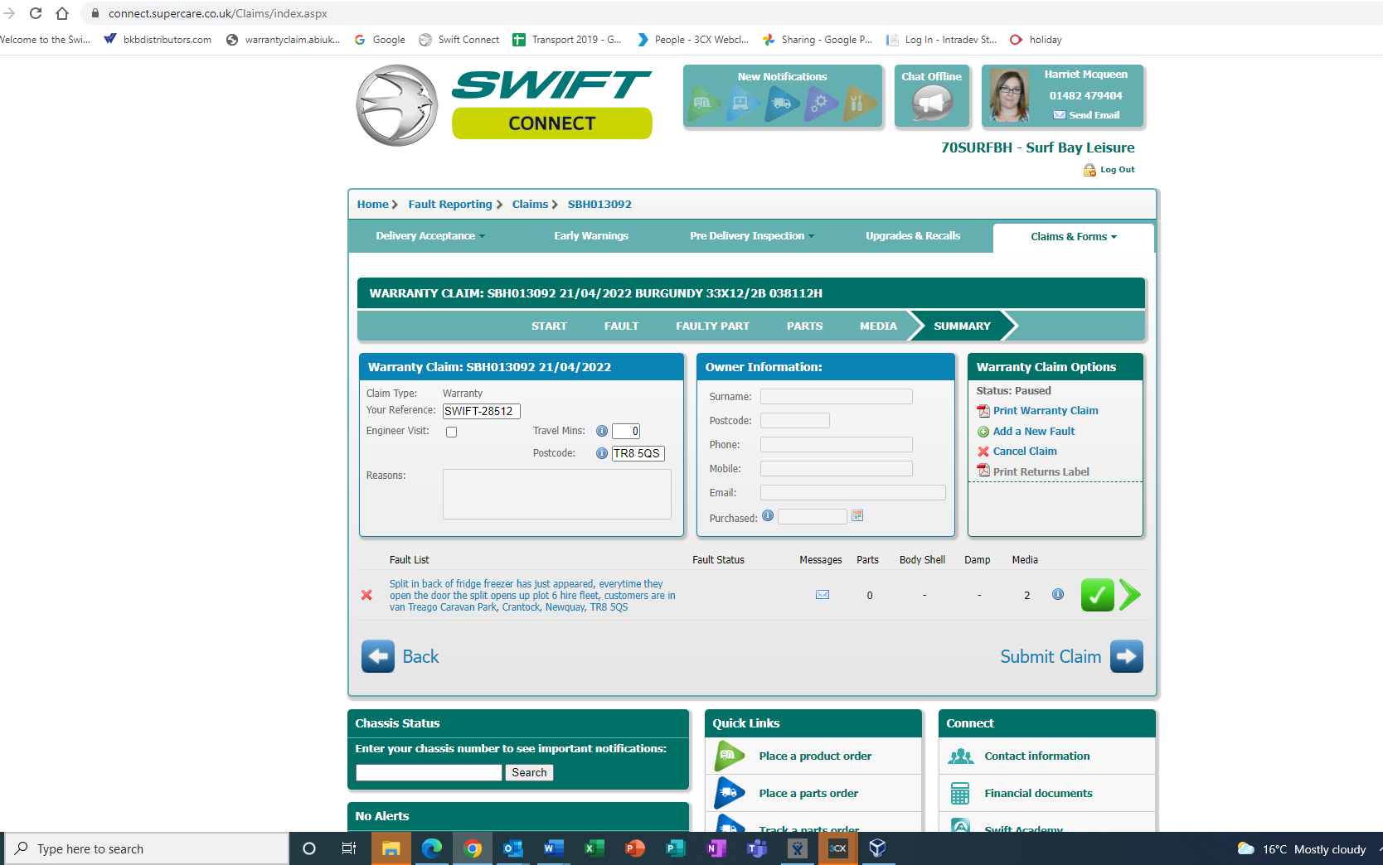Click in the owner Email field

(x=853, y=493)
